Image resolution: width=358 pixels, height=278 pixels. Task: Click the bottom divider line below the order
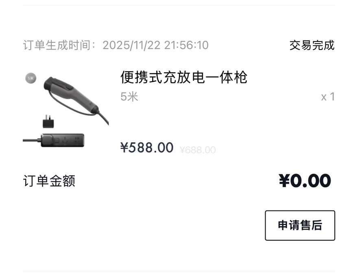(x=179, y=271)
